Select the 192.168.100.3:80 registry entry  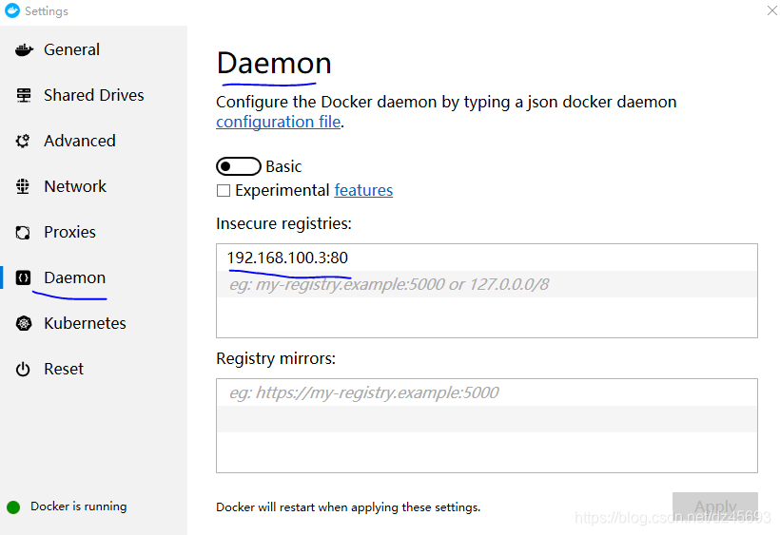pyautogui.click(x=486, y=258)
